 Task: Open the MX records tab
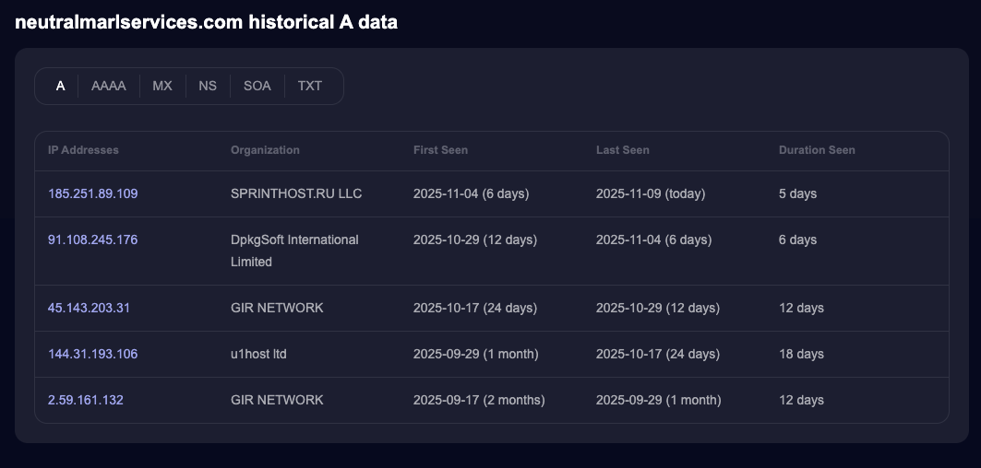tap(162, 86)
